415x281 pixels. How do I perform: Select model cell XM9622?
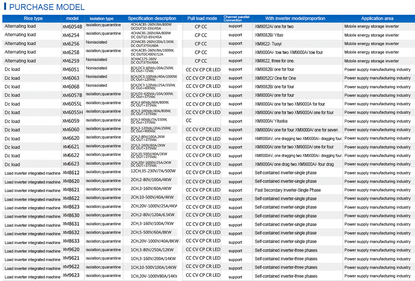(71, 267)
